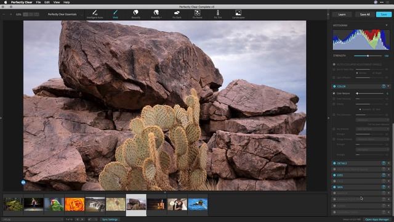The image size is (394, 222).
Task: Enable the Color Vibrancy checkbox
Action: [334, 99]
